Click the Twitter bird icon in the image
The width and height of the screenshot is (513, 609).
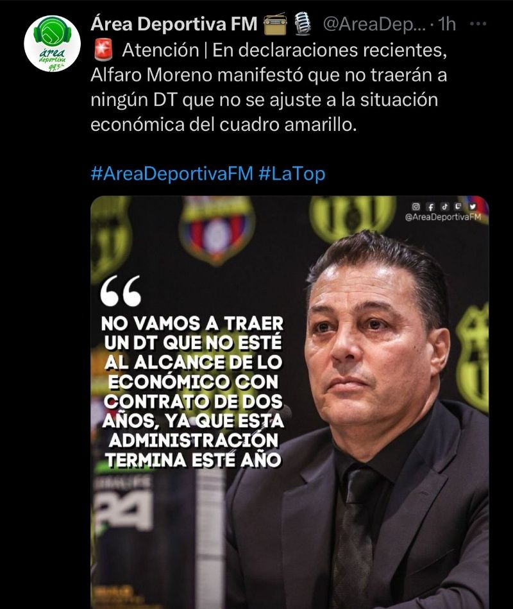(x=472, y=207)
